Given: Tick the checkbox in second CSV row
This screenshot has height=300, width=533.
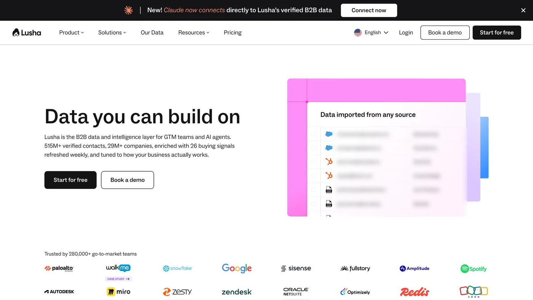Looking at the screenshot, I should coord(313,204).
